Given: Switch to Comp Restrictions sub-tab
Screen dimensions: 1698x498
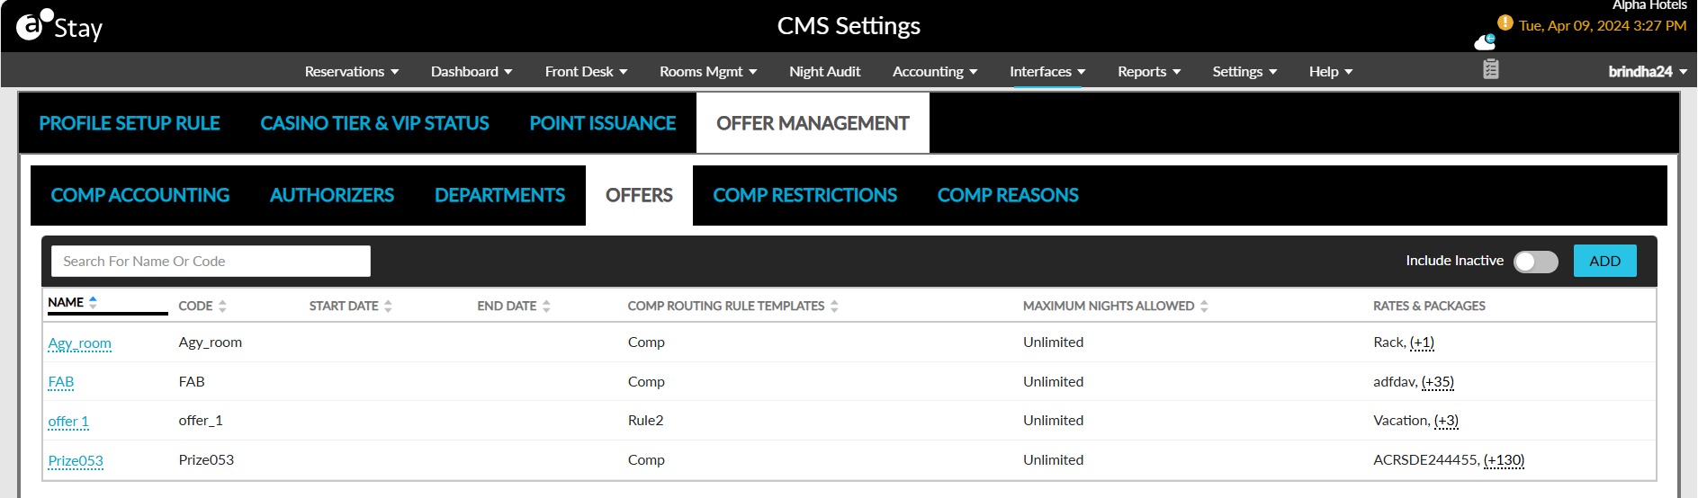Looking at the screenshot, I should [805, 195].
